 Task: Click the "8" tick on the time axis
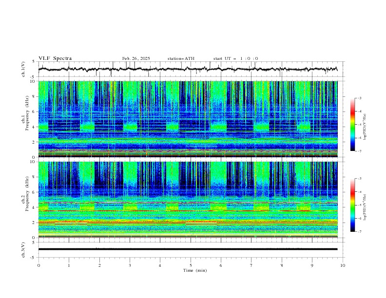pyautogui.click(x=282, y=265)
